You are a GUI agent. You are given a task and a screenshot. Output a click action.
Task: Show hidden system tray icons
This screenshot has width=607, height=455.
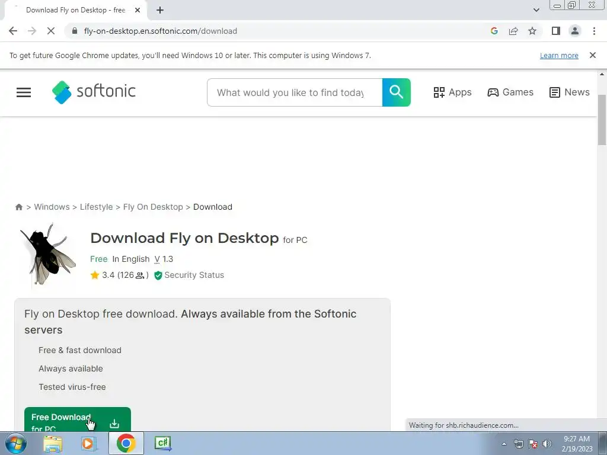[504, 444]
